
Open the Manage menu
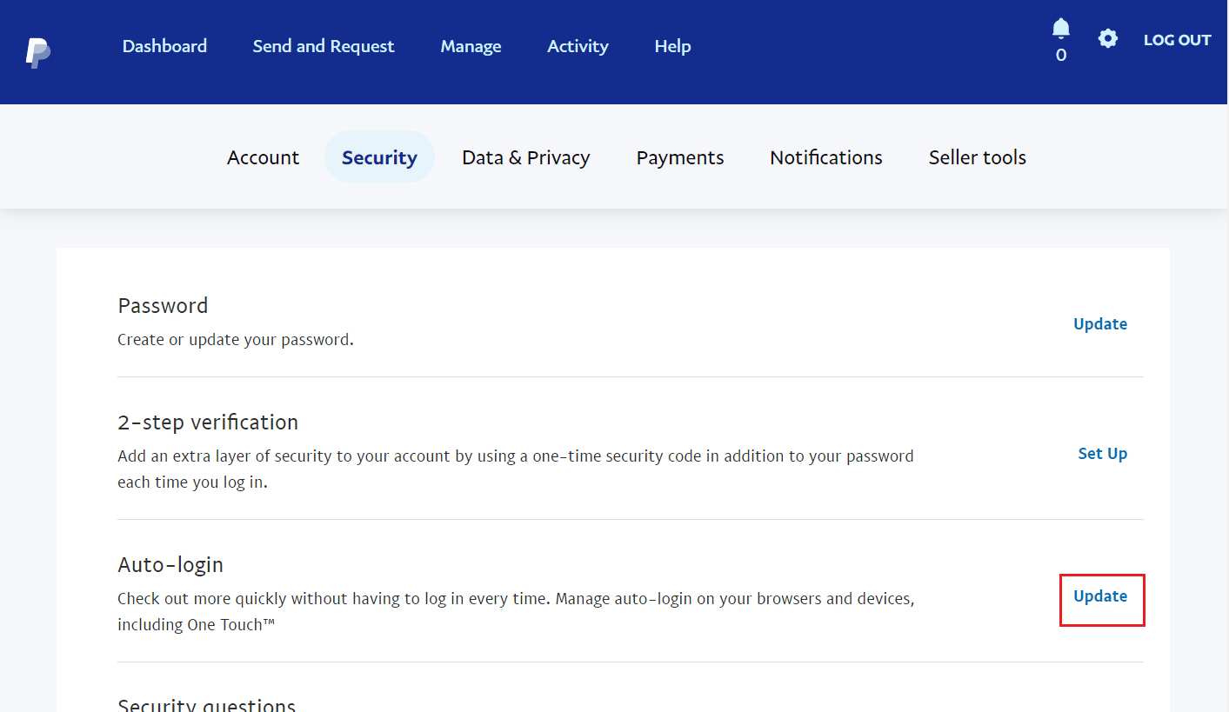click(x=471, y=46)
